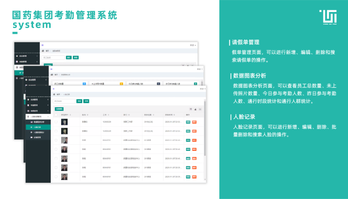The image size is (348, 199).
Task: Expand the 请假管理 chevron in the front window sidebar
Action: coord(48,111)
